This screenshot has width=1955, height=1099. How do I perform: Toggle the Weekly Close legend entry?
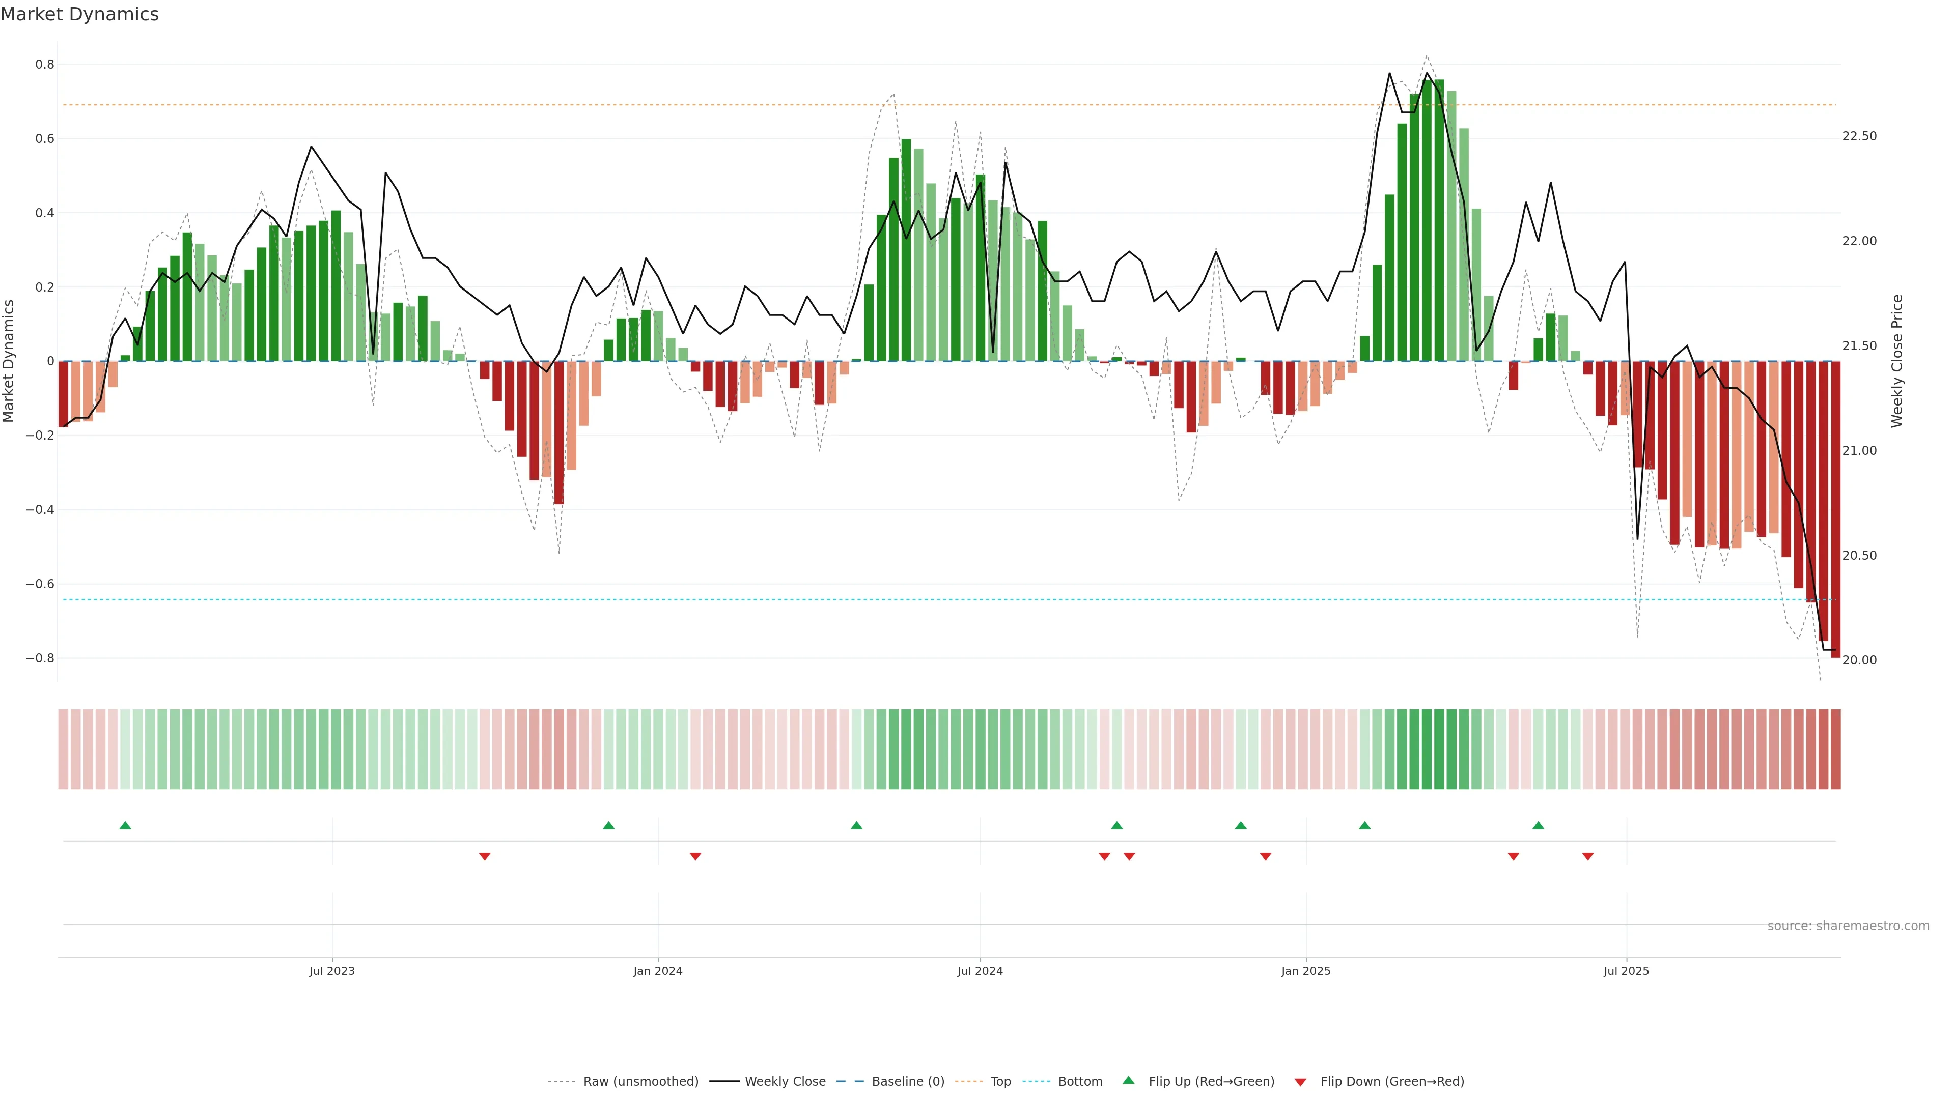click(x=785, y=1081)
